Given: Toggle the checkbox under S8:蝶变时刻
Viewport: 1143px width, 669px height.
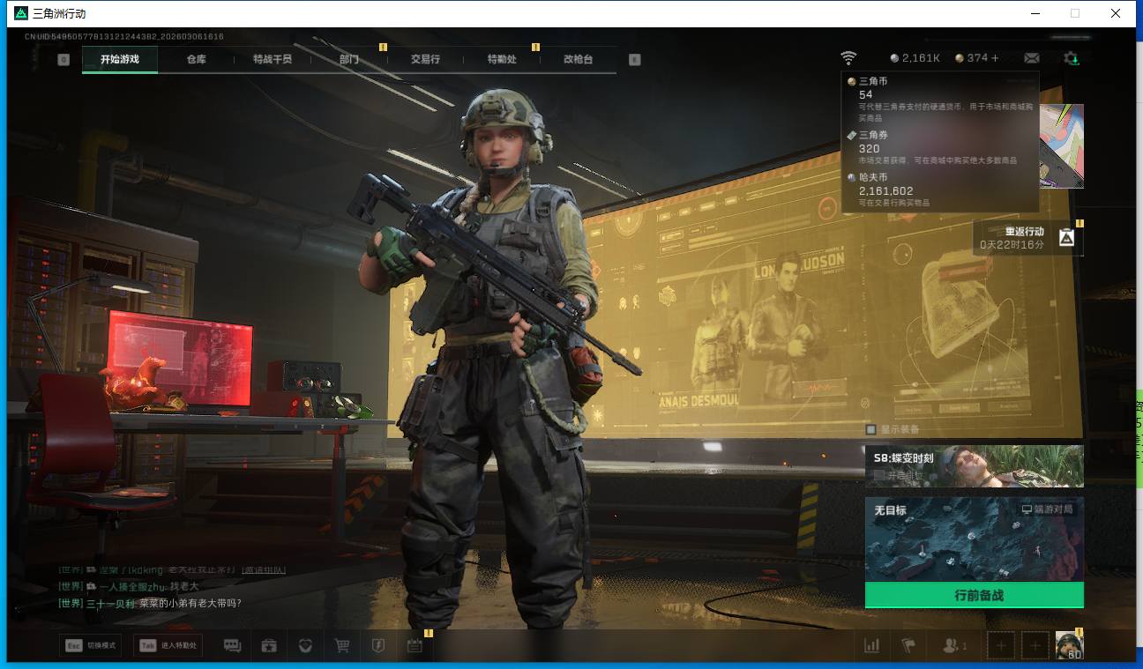Looking at the screenshot, I should [879, 475].
